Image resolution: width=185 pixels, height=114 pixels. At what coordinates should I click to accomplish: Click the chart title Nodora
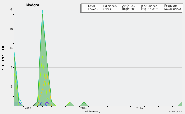33,5
